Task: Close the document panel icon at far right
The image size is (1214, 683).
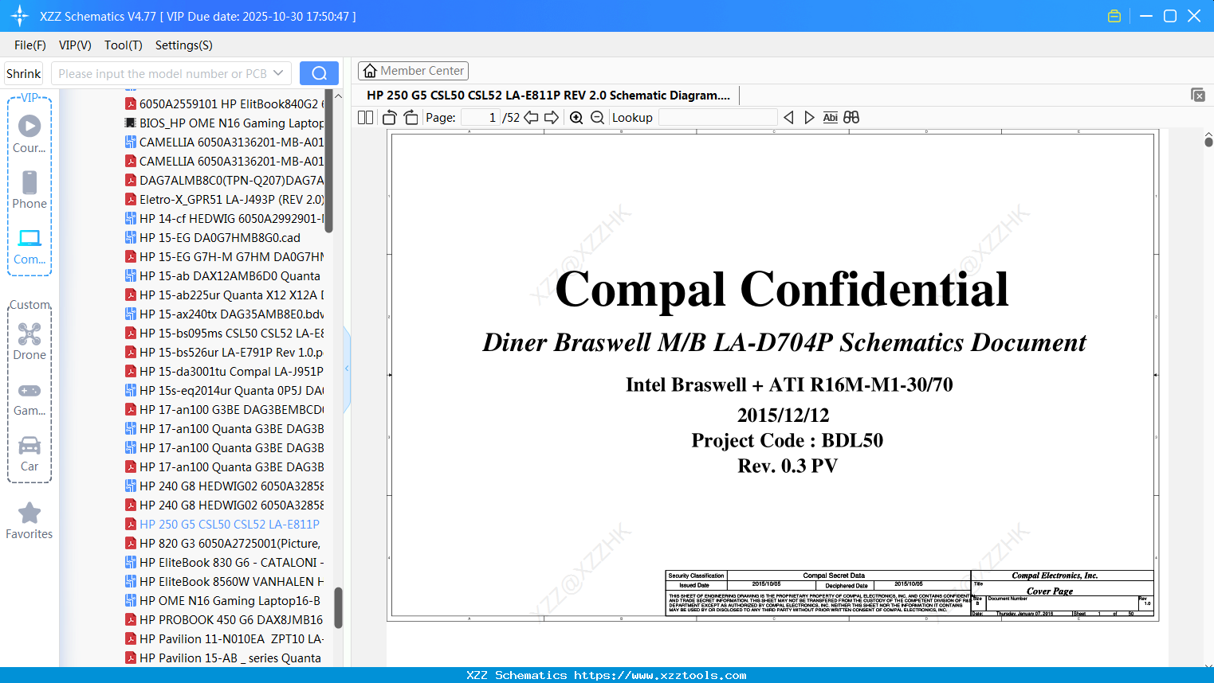Action: (x=1197, y=95)
